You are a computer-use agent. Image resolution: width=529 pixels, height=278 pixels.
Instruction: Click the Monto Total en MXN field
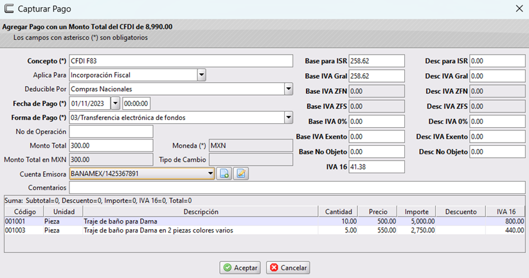point(111,160)
